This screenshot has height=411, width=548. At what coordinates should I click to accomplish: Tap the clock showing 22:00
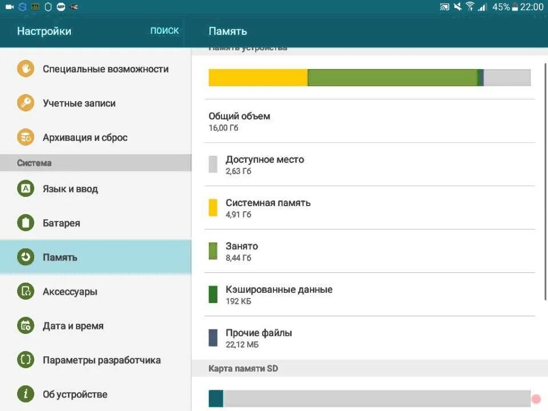click(531, 7)
